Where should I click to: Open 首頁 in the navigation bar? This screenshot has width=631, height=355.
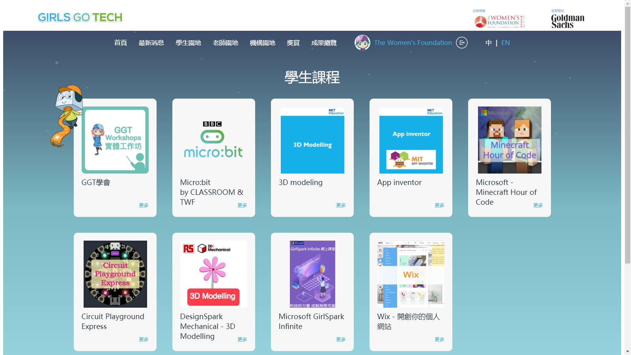(x=121, y=43)
